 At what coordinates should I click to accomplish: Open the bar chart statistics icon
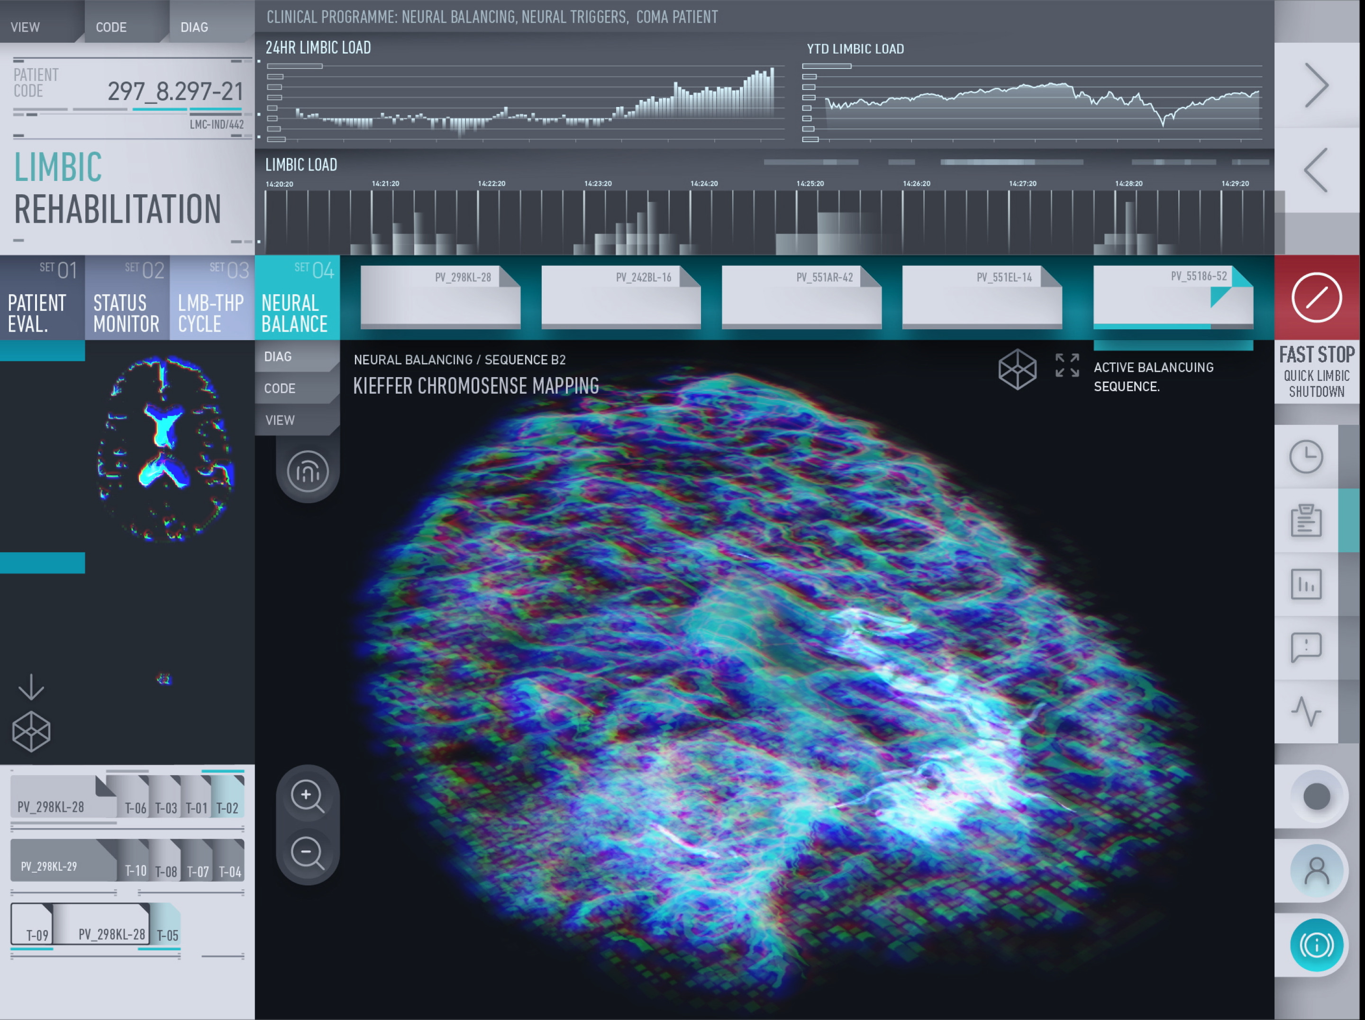click(x=1306, y=584)
